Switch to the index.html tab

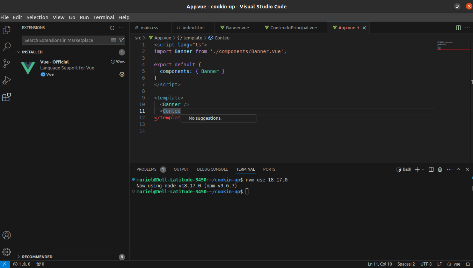click(193, 28)
